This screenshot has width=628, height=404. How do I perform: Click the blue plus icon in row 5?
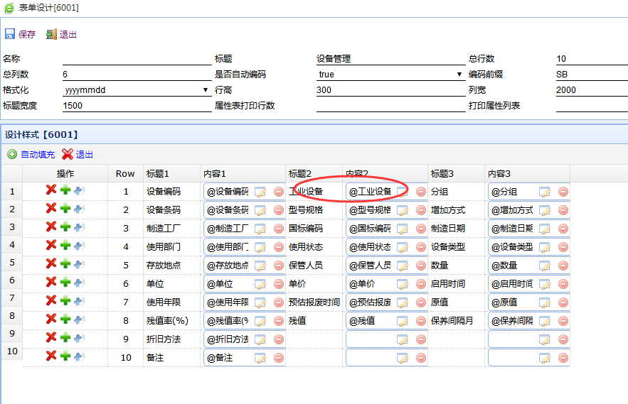(x=79, y=264)
